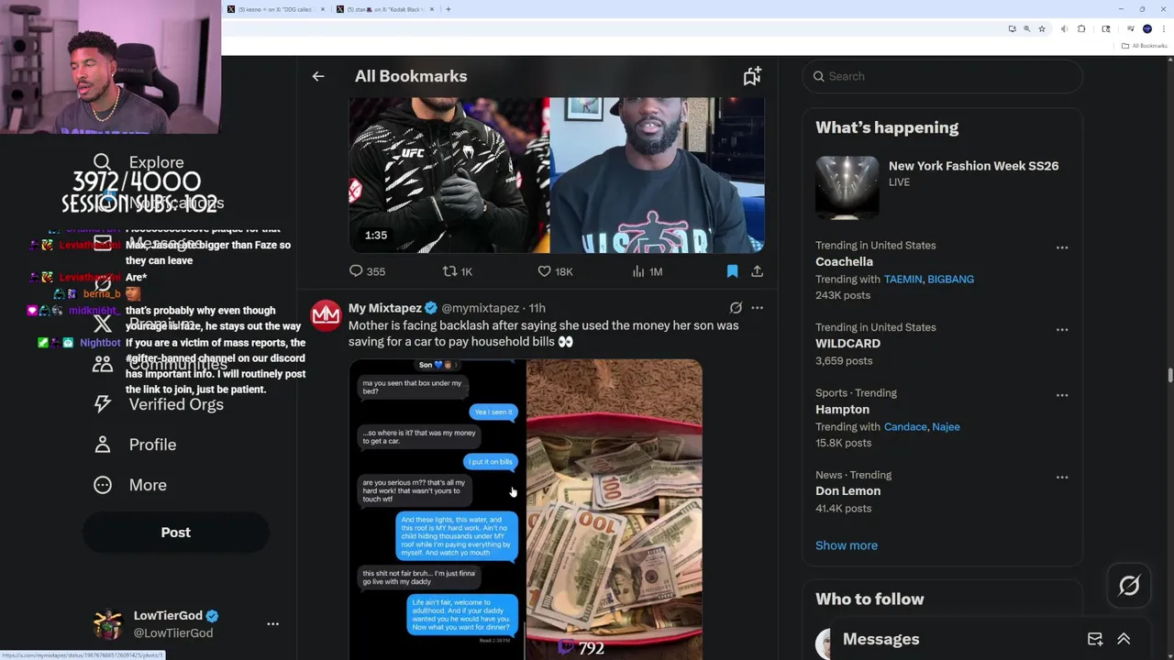Share the UFC video post
The width and height of the screenshot is (1174, 660).
[x=757, y=271]
